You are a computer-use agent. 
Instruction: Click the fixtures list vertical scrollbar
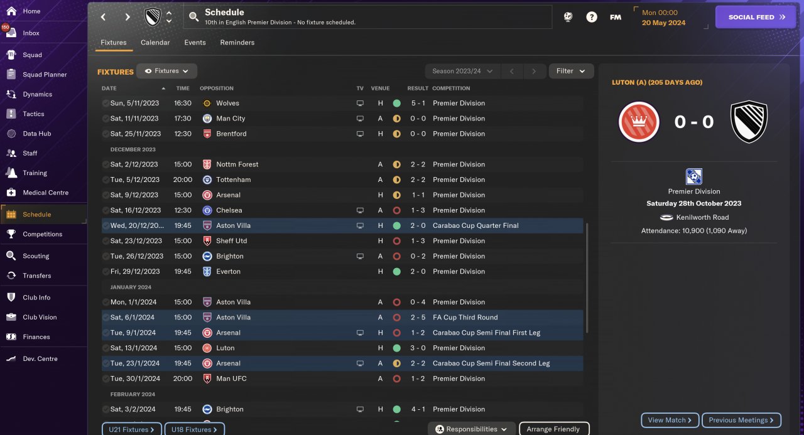[x=587, y=277]
